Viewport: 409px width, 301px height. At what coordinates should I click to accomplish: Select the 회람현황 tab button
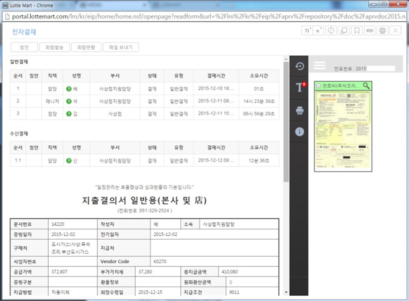pos(86,47)
